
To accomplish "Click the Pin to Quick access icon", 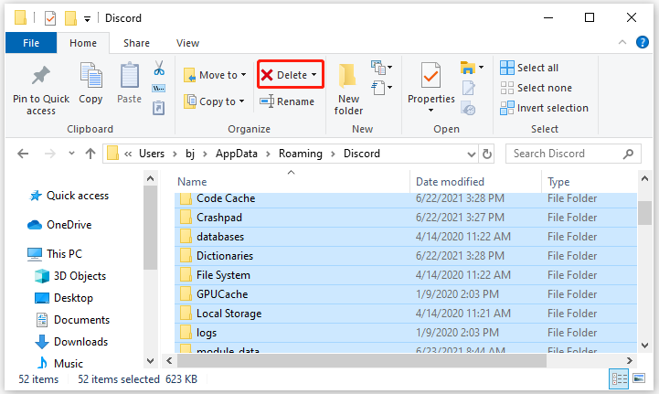I will (41, 76).
